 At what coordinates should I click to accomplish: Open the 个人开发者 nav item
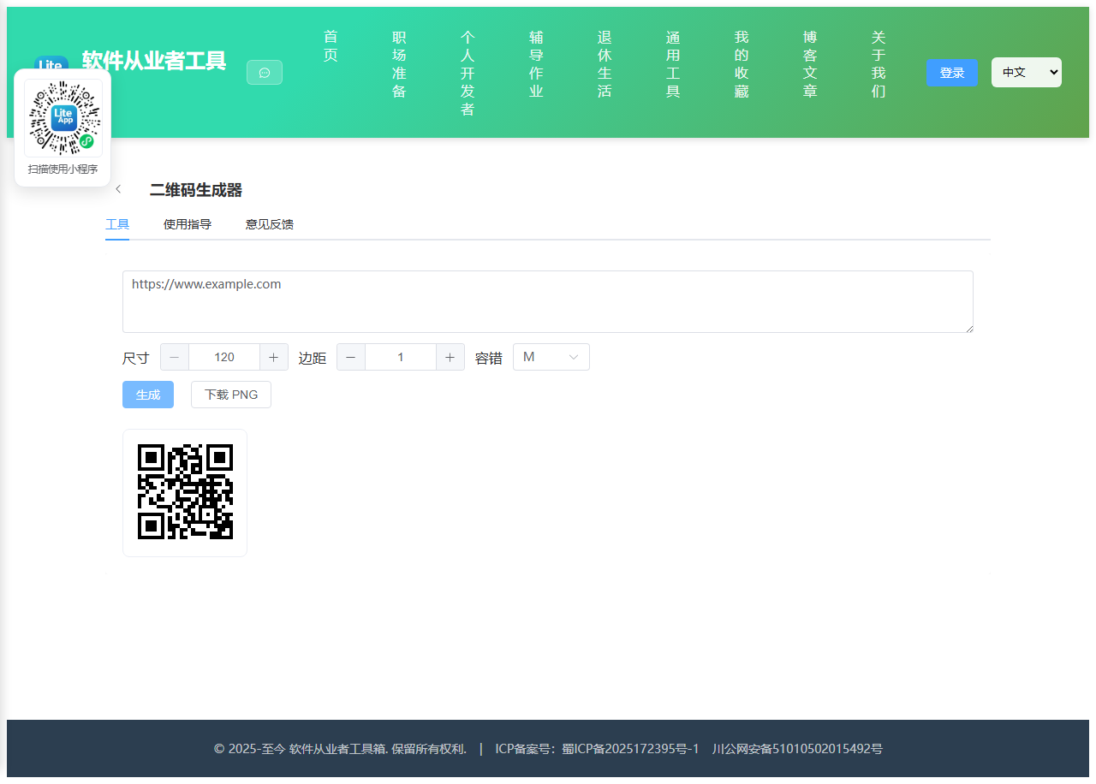pos(468,74)
